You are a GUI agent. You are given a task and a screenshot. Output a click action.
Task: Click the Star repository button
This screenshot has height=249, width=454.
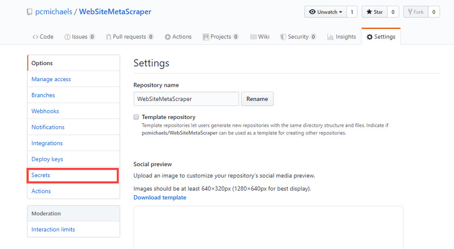(x=374, y=12)
